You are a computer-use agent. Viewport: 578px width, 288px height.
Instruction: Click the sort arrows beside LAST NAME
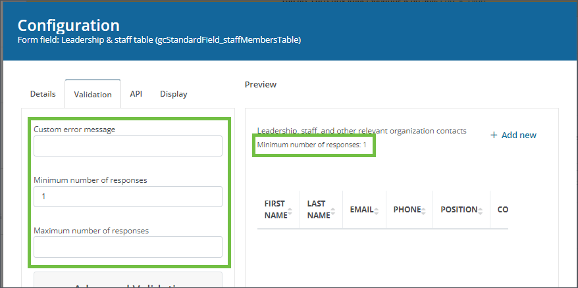pos(333,210)
